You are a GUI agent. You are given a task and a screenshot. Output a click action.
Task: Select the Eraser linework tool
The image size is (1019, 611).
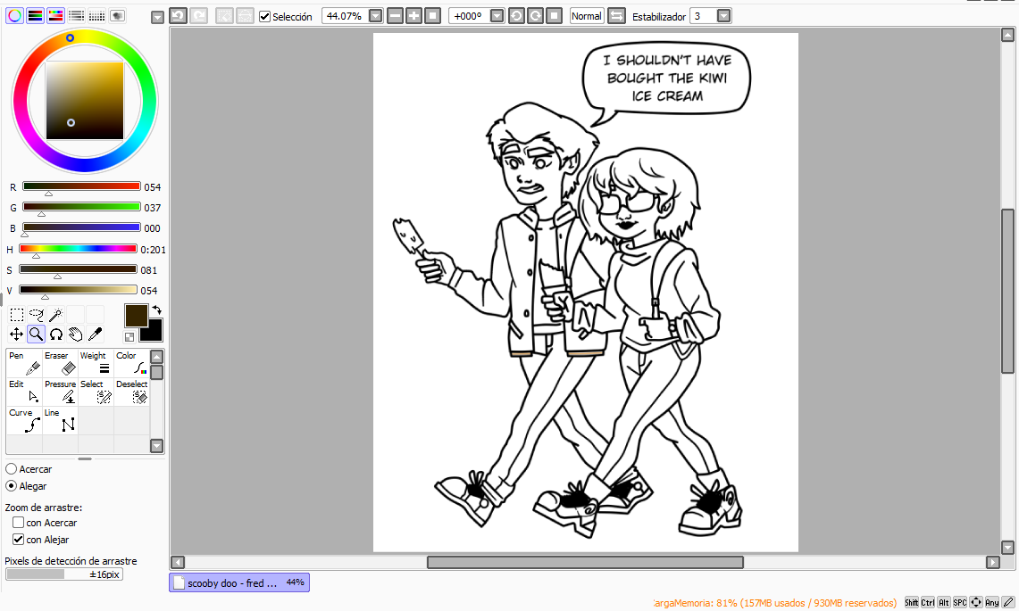(x=60, y=364)
